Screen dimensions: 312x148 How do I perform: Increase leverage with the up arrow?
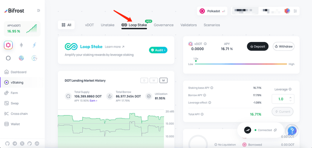tap(290, 97)
